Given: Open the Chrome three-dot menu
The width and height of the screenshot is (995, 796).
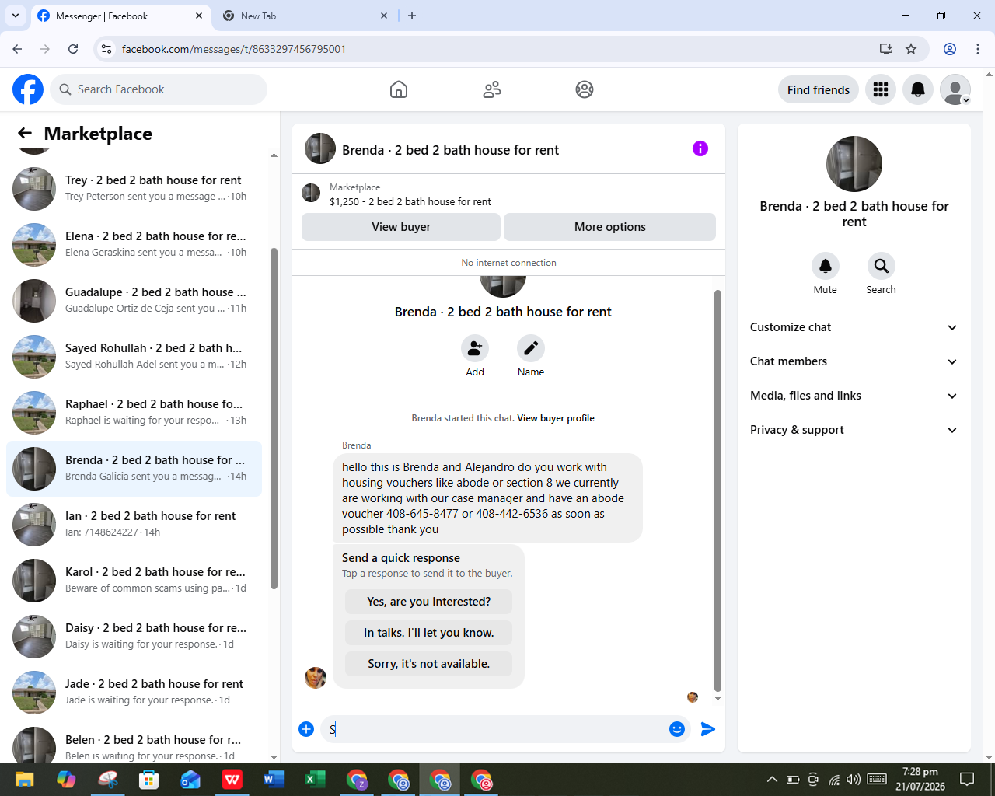Looking at the screenshot, I should [978, 49].
